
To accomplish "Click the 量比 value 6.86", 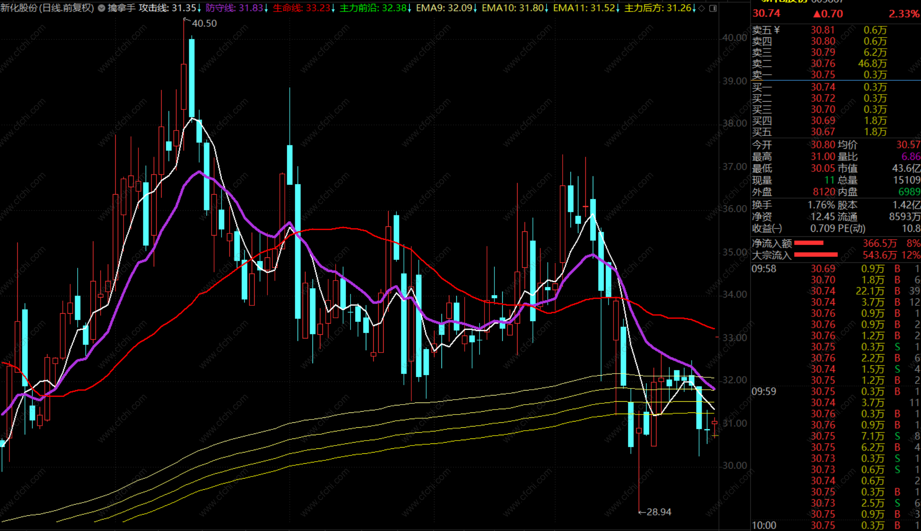I will (x=910, y=157).
